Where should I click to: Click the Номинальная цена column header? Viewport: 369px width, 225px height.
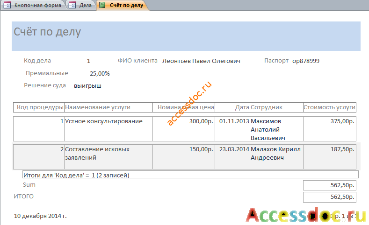[184, 107]
